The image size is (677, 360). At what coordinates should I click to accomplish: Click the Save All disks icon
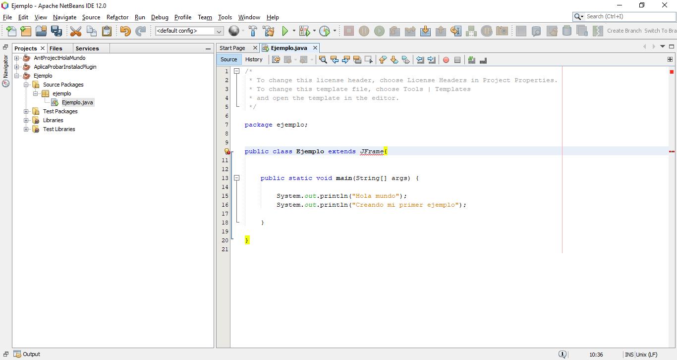[56, 31]
